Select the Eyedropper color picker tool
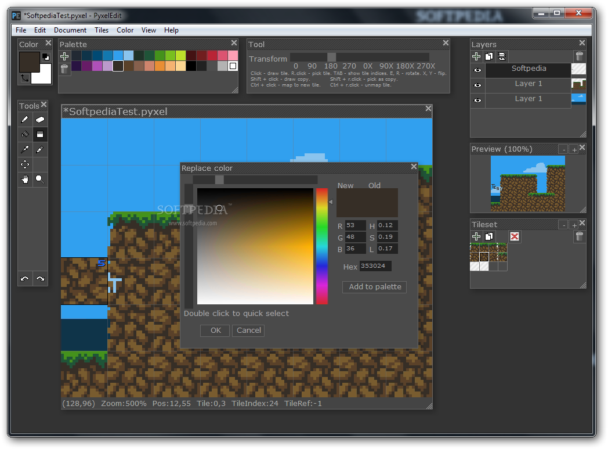This screenshot has height=449, width=608. click(25, 149)
